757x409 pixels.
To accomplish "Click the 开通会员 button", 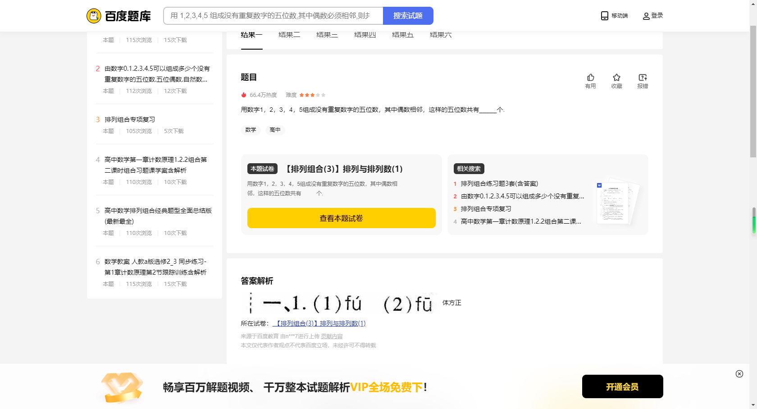I will [623, 386].
